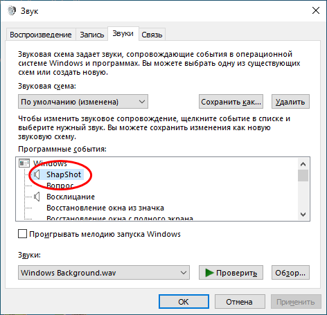Screen dimensions: 327x315
Task: Select the Вопрос event in the list
Action: pos(60,186)
